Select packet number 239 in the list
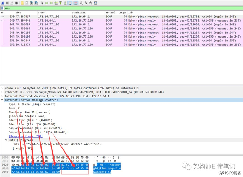The width and height of the screenshot is (243, 177). (121, 17)
